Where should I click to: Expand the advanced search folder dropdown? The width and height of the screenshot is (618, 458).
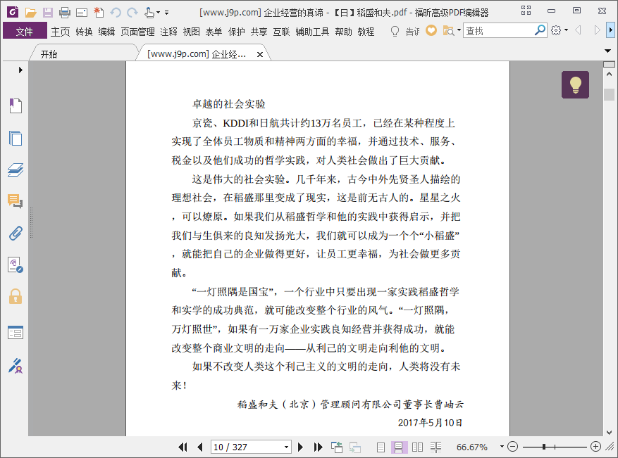coord(459,30)
